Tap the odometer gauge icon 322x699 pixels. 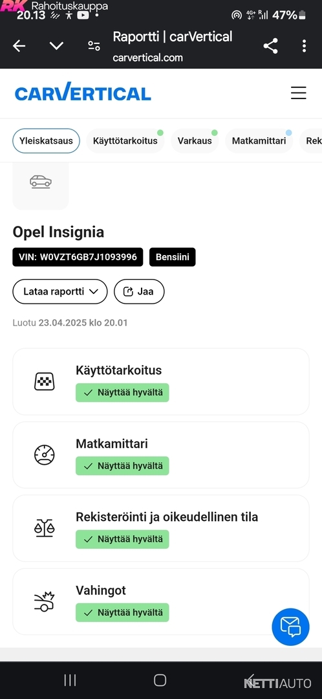(x=45, y=455)
